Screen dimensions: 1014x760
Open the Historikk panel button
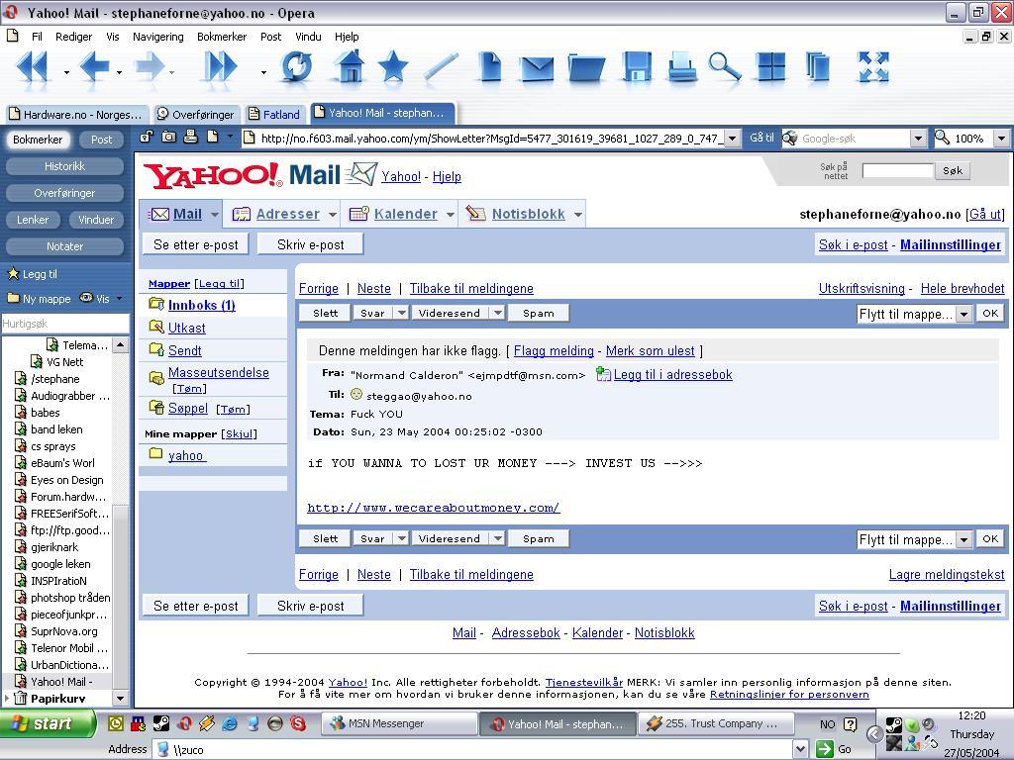tap(64, 166)
